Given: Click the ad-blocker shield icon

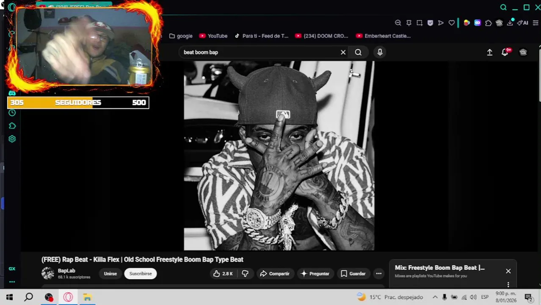Looking at the screenshot, I should (x=430, y=23).
